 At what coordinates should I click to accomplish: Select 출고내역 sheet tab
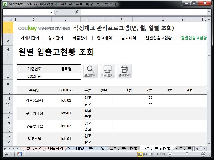click(97, 148)
